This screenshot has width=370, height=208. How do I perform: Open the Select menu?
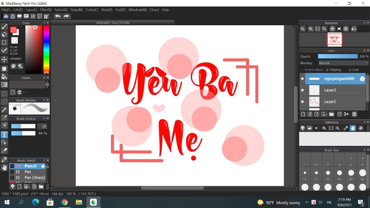[61, 10]
